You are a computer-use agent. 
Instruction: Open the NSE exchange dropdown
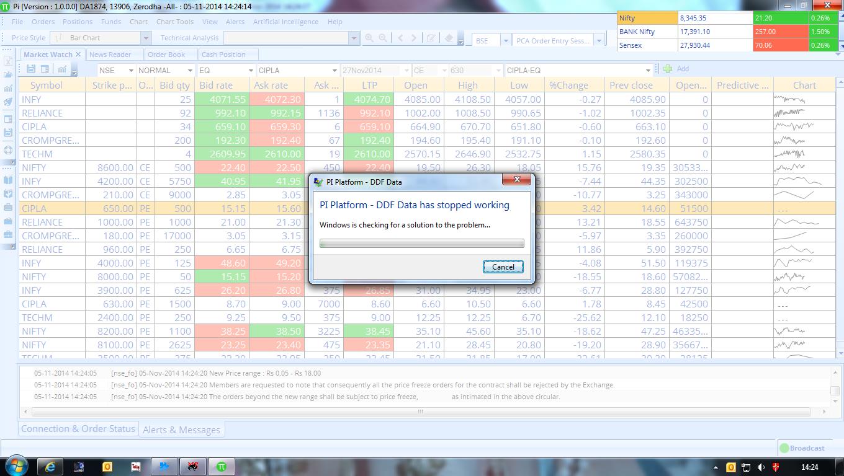click(x=131, y=70)
